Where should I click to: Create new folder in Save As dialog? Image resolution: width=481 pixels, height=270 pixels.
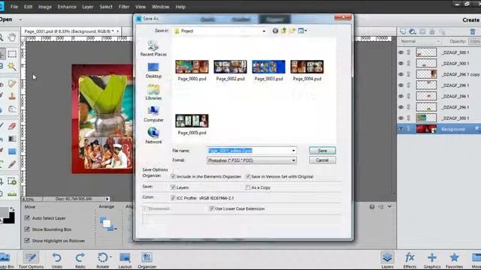[292, 31]
